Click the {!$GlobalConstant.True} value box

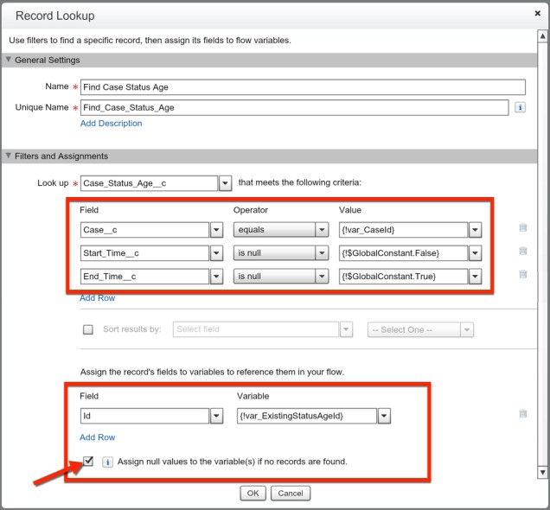403,277
